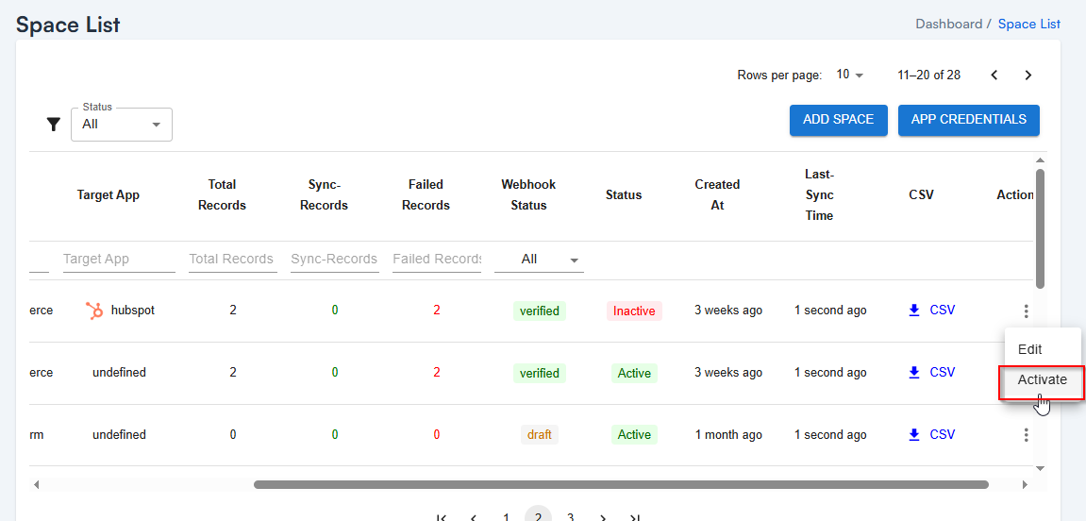
Task: Open the Webhook Status column filter dropdown
Action: click(x=539, y=260)
